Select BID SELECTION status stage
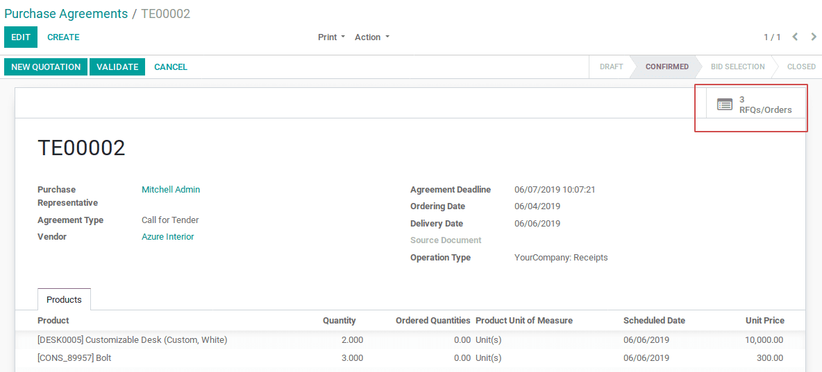 [x=737, y=67]
